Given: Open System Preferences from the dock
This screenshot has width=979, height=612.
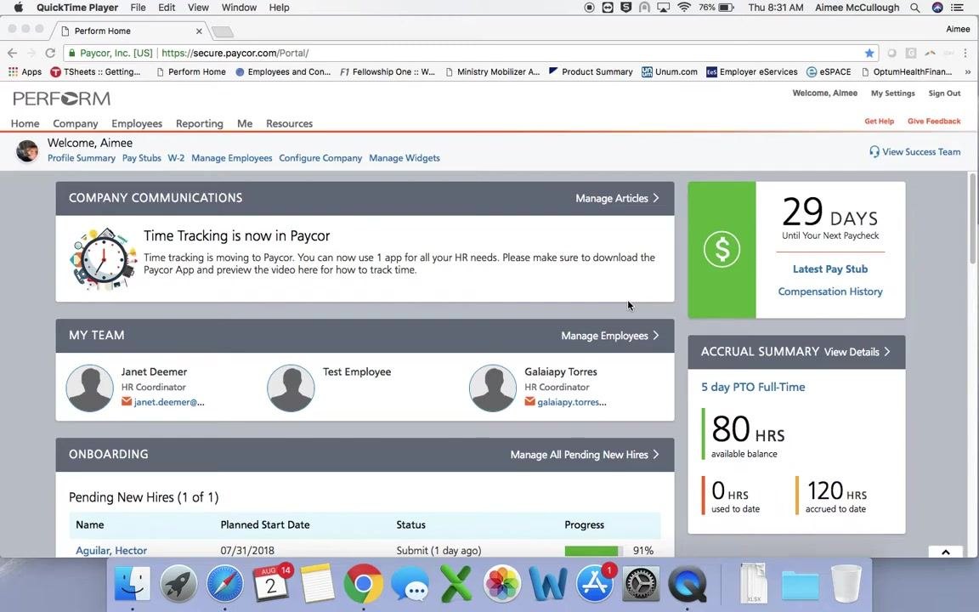Looking at the screenshot, I should [641, 584].
